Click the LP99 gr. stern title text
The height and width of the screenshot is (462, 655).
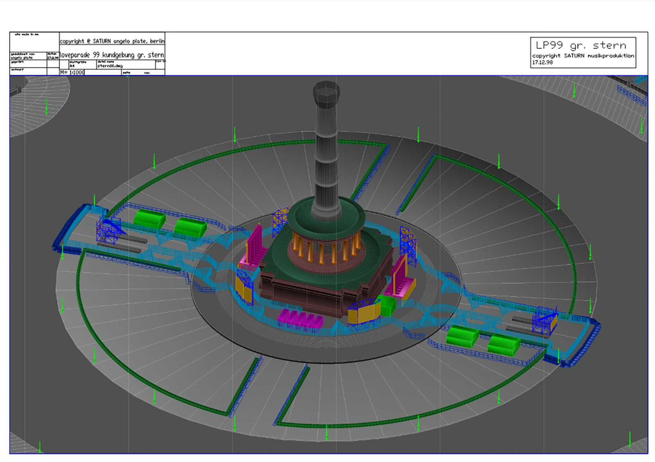pyautogui.click(x=581, y=45)
